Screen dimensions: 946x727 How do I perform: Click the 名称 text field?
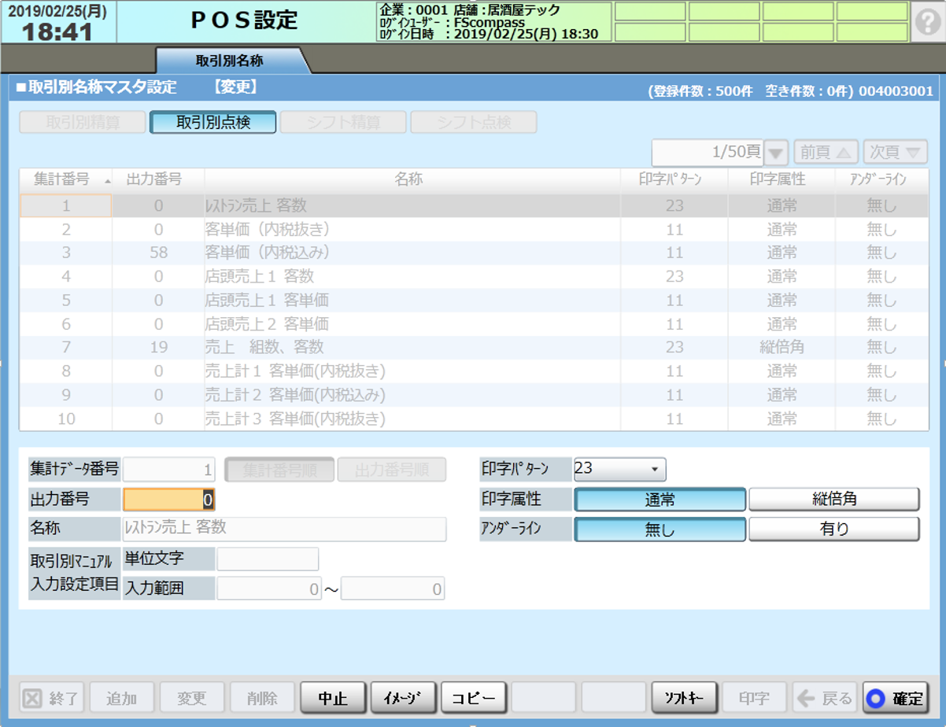coord(285,529)
